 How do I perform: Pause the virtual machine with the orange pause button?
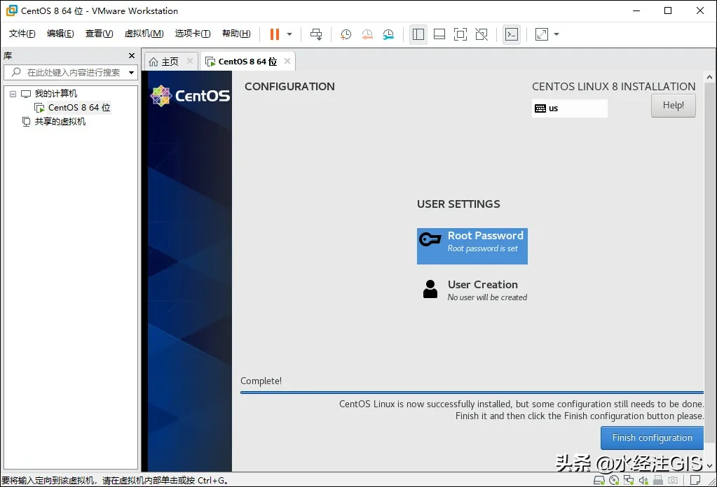point(274,34)
